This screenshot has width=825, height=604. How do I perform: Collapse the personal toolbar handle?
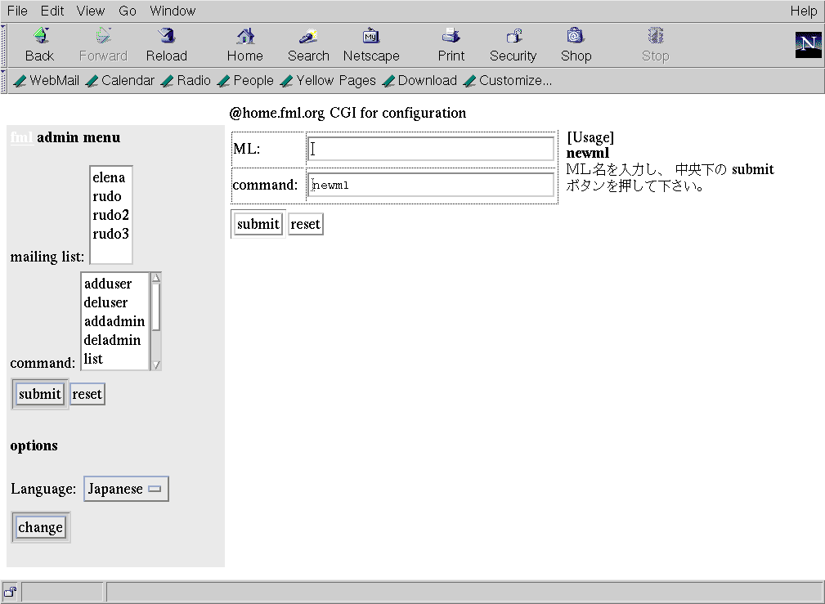pyautogui.click(x=3, y=80)
